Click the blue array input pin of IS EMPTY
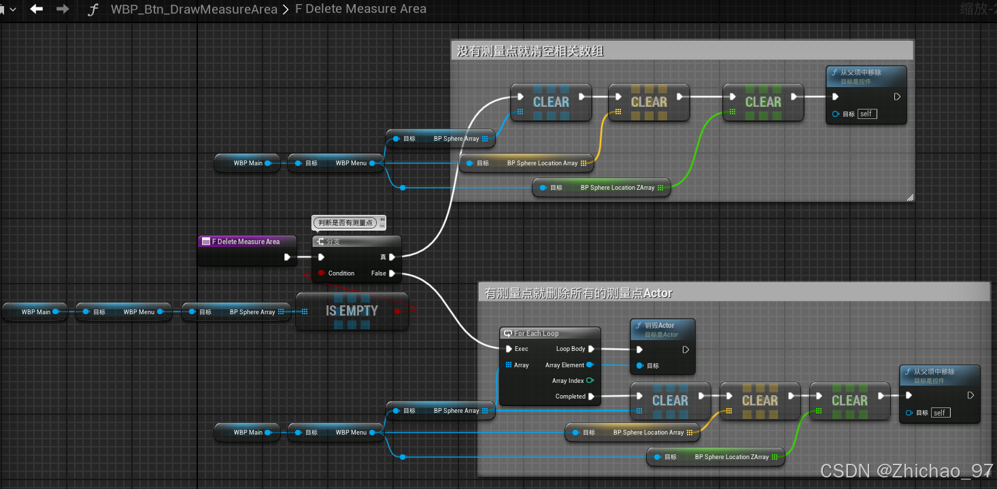The width and height of the screenshot is (997, 489). pos(304,311)
